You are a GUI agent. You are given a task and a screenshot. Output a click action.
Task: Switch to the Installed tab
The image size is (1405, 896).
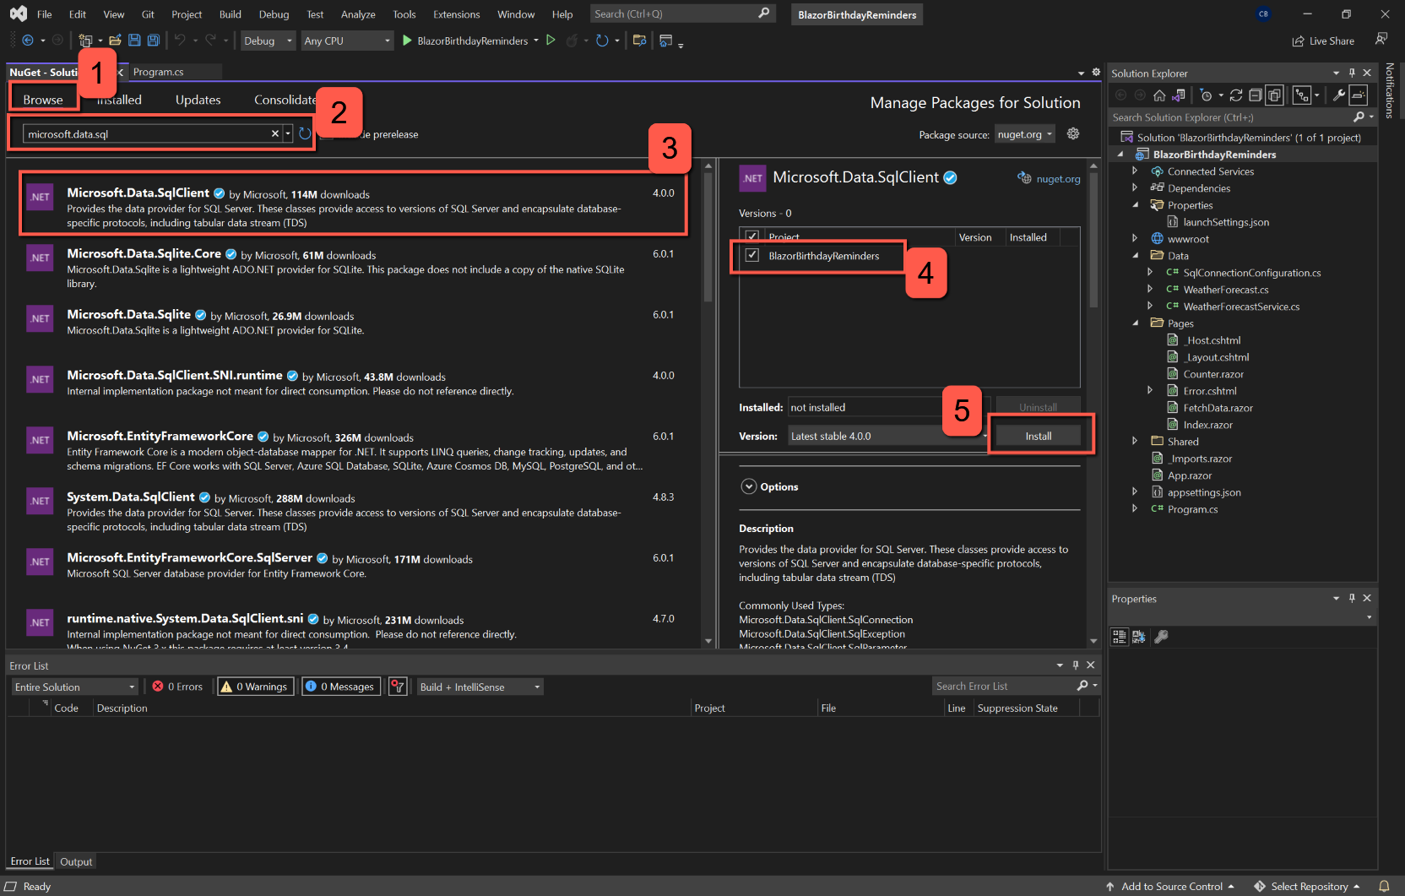pos(118,99)
